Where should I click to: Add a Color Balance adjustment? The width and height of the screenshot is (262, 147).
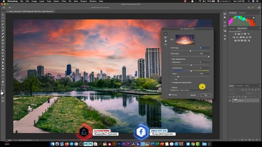tap(237, 37)
